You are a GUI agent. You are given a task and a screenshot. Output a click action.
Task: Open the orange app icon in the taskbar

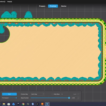pos(42,104)
